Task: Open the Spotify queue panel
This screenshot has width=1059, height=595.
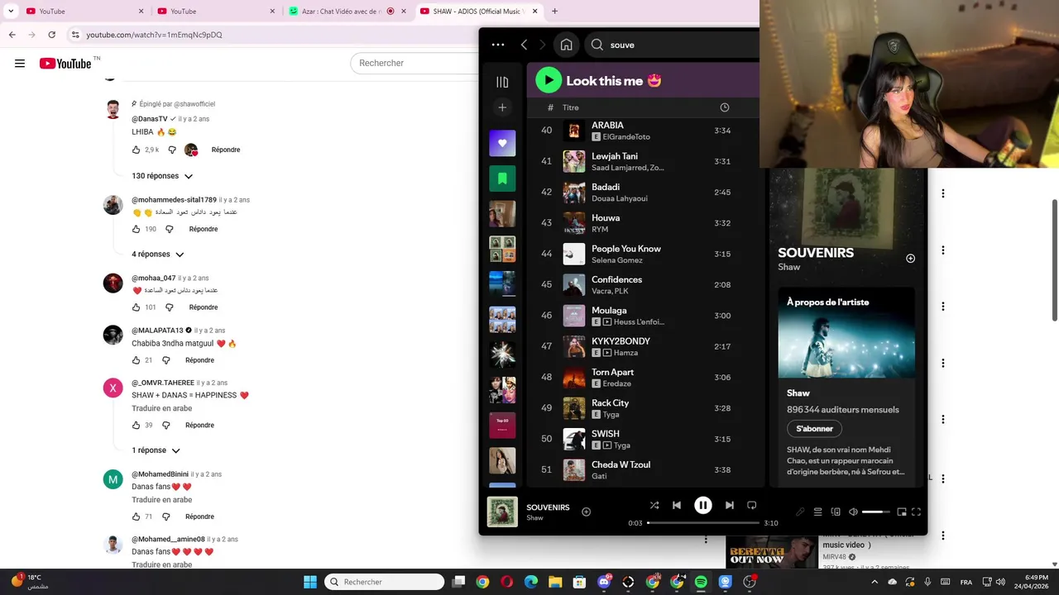Action: [817, 512]
